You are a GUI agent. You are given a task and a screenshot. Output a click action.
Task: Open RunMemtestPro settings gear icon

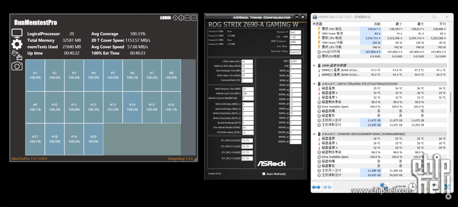[17, 44]
